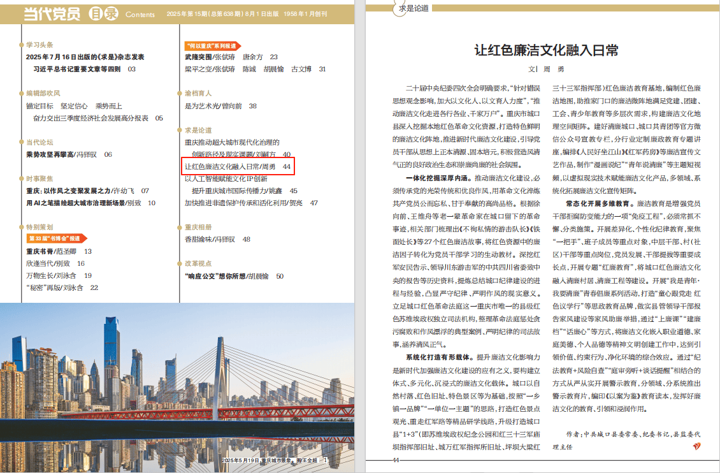Select the 求是论道 section tab on article page

[x=414, y=8]
